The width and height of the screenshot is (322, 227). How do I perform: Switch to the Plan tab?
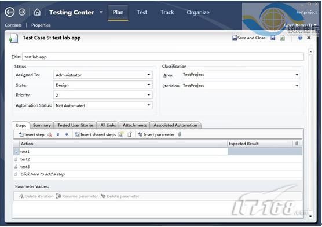pos(118,12)
